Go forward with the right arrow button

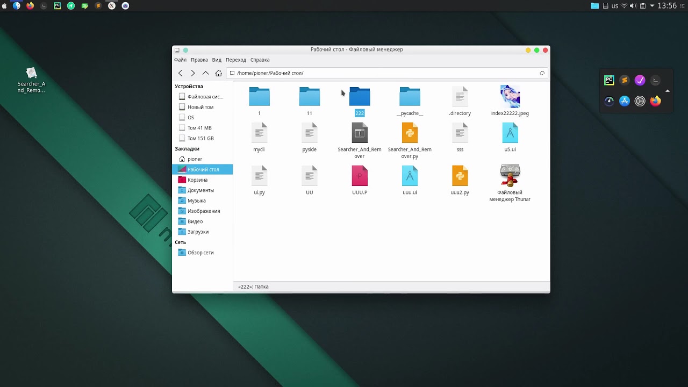coord(193,73)
